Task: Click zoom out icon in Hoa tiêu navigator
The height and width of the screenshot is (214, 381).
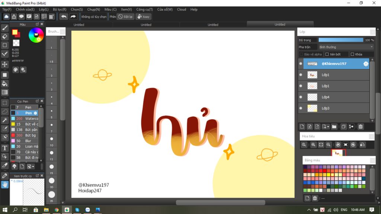Action: pos(328,145)
